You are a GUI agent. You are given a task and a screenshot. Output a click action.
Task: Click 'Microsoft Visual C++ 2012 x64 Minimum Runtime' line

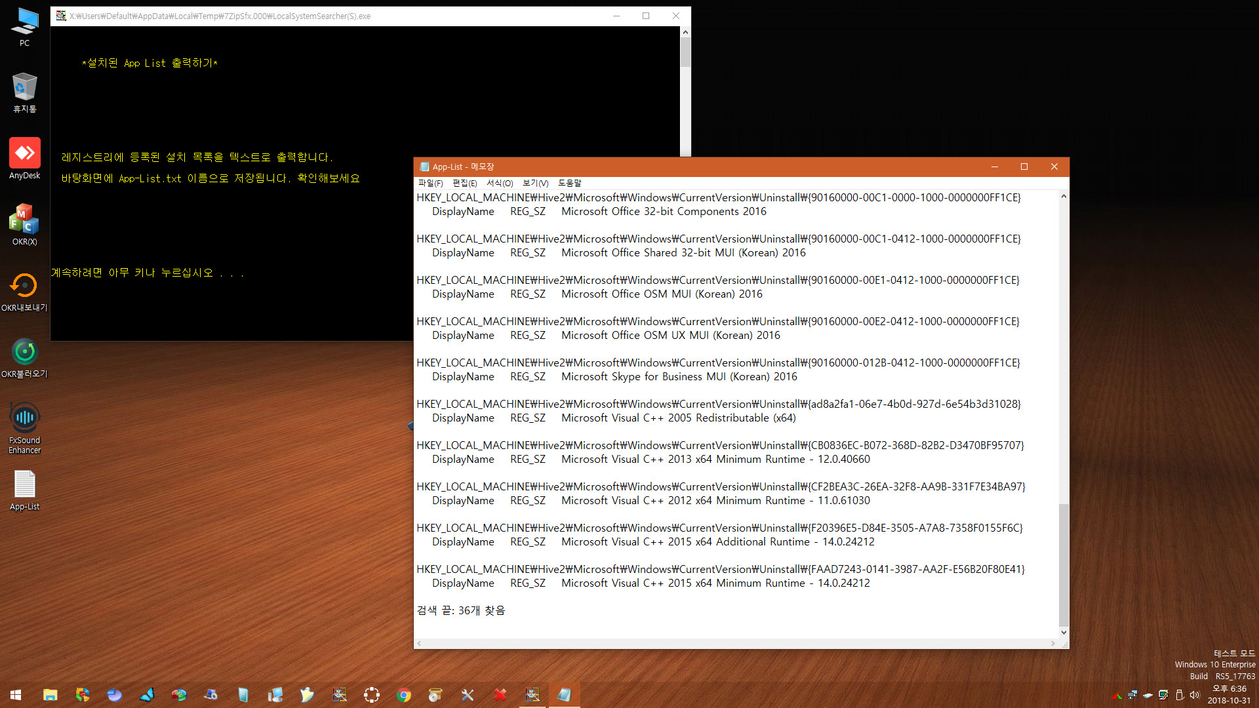pos(715,501)
